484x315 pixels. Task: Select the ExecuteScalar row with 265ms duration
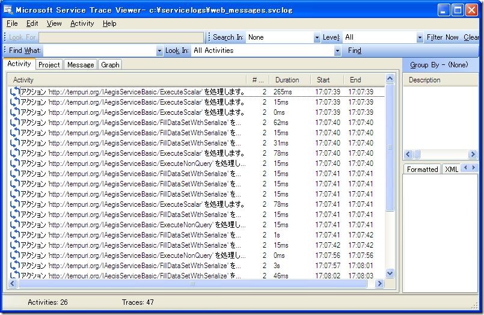197,92
